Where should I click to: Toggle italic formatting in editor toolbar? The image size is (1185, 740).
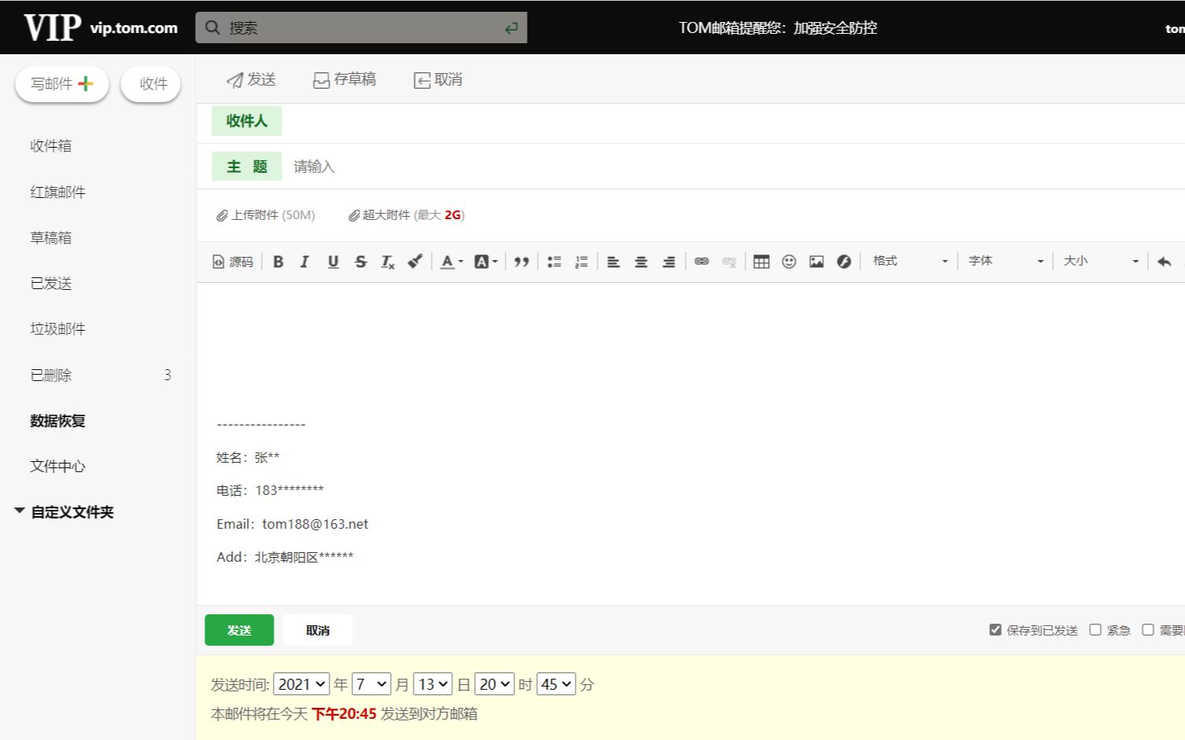305,262
